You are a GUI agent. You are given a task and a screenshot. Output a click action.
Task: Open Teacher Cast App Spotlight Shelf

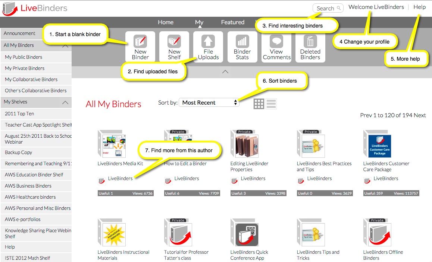click(x=36, y=125)
